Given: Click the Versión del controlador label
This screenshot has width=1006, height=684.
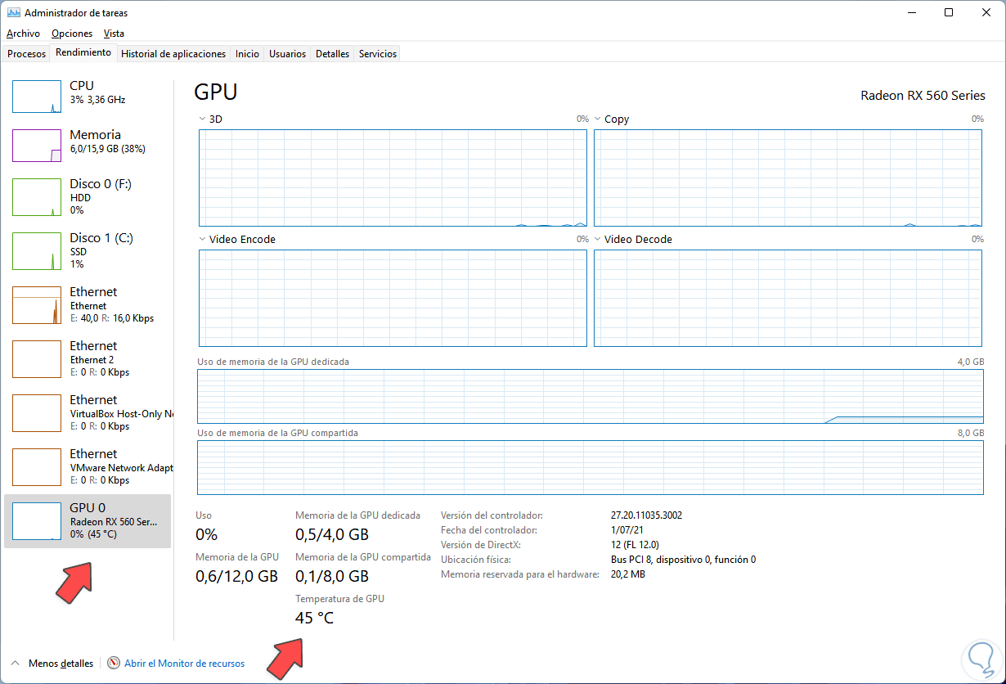Looking at the screenshot, I should [x=492, y=515].
